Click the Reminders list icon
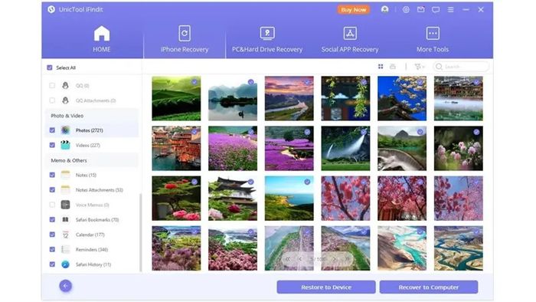The image size is (536, 302). coord(65,249)
